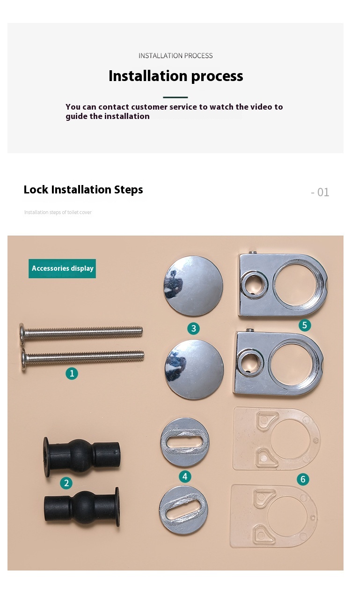The image size is (351, 593).
Task: Click the step number 01 indicator
Action: click(320, 192)
